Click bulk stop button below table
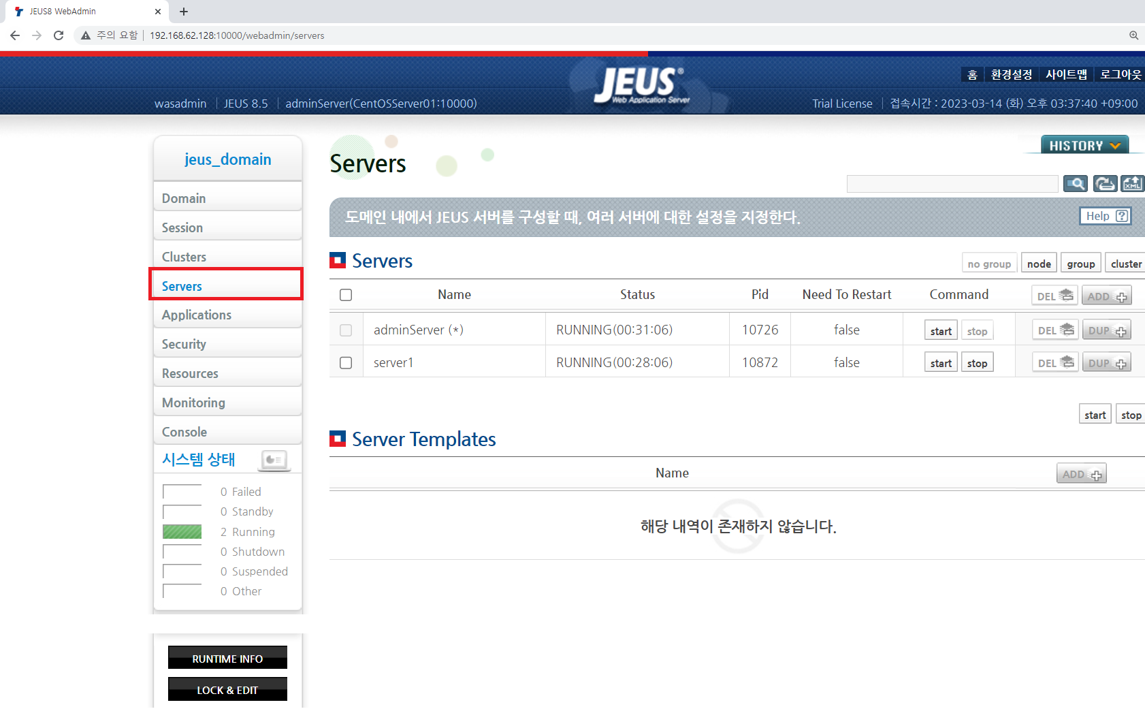The image size is (1145, 709). coord(1131,415)
